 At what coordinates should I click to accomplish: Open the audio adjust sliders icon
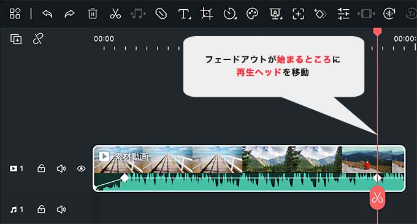(x=343, y=14)
